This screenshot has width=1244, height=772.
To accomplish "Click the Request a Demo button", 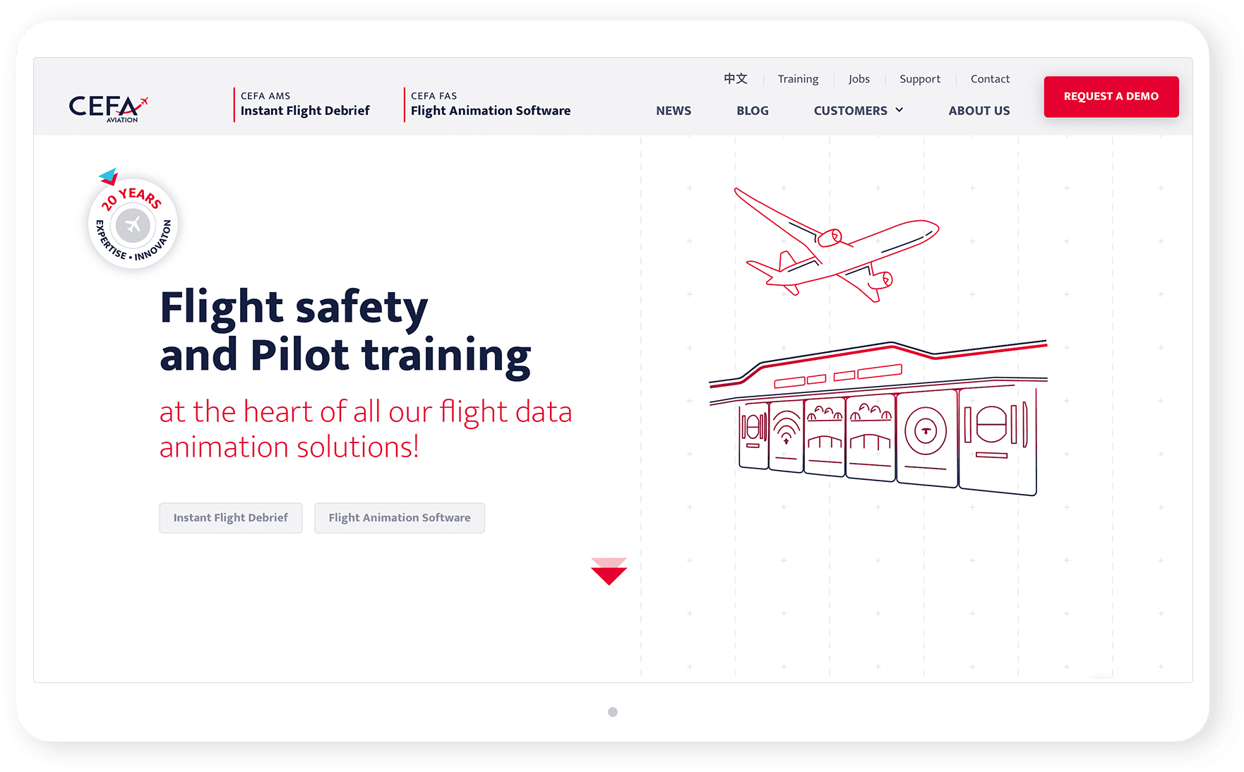I will tap(1111, 97).
